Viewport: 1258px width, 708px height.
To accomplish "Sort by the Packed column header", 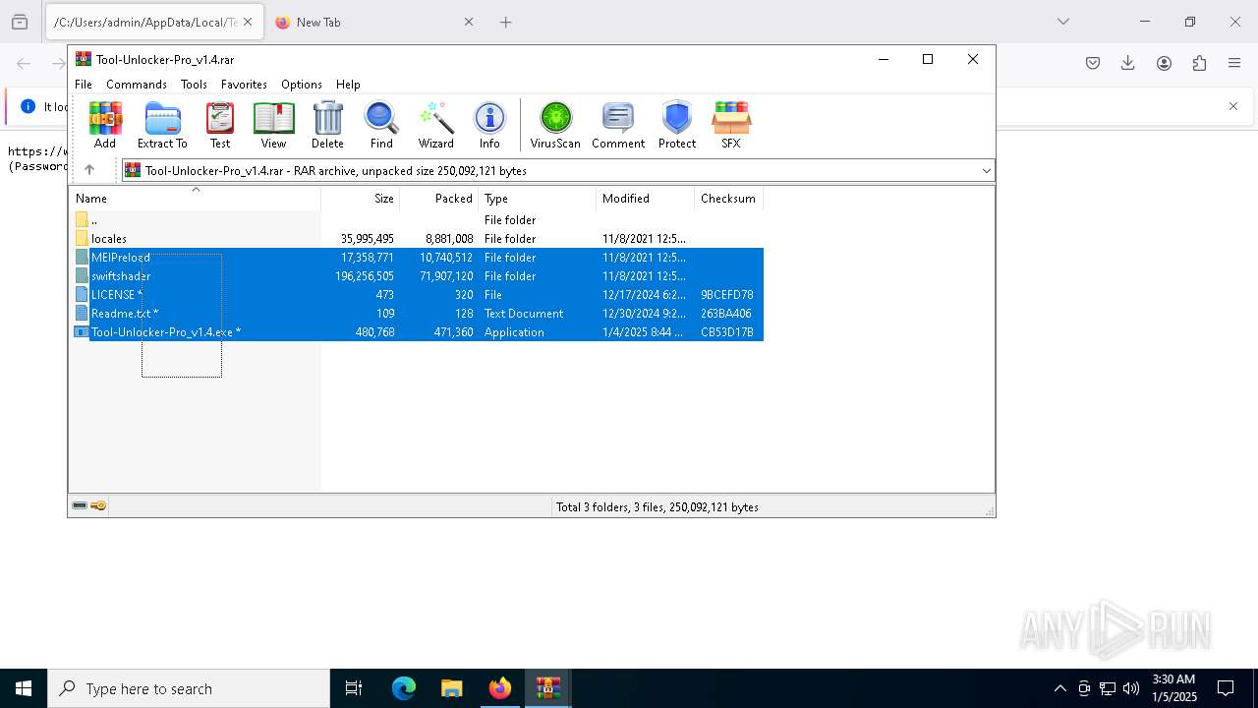I will (x=439, y=199).
